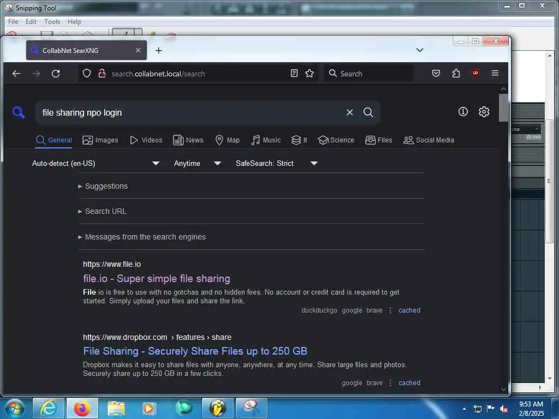Screen dimensions: 559x419
Task: Clear the search query with X icon
Action: [x=350, y=112]
